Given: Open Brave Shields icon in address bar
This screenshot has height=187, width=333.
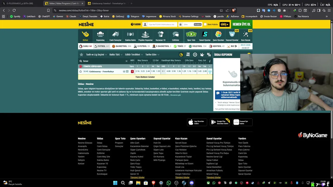Looking at the screenshot, I should 234,10.
